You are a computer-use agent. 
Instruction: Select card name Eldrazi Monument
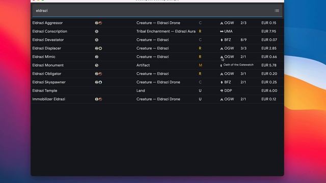coord(48,66)
